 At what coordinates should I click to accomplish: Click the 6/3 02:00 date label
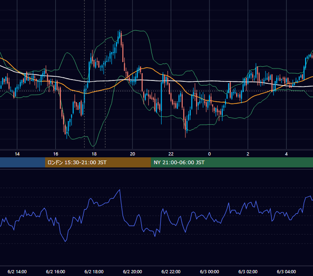(x=248, y=271)
